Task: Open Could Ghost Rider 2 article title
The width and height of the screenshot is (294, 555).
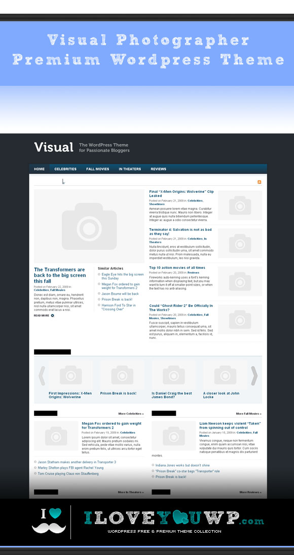Action: 181,307
